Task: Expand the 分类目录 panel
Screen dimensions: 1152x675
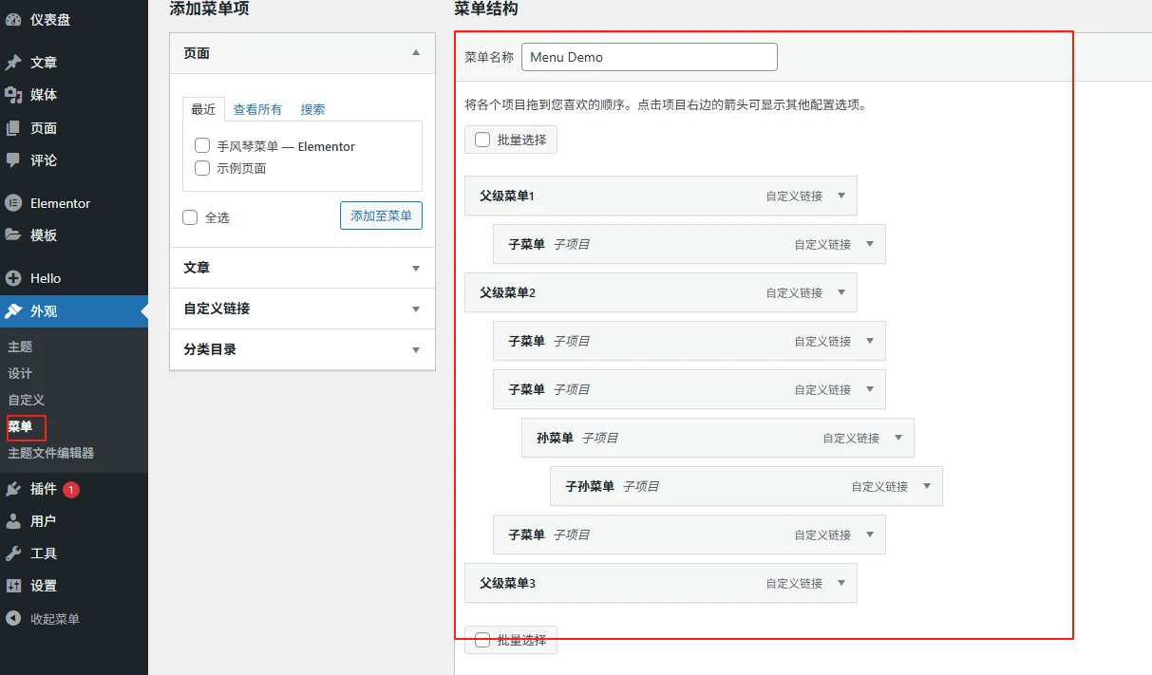Action: [302, 349]
